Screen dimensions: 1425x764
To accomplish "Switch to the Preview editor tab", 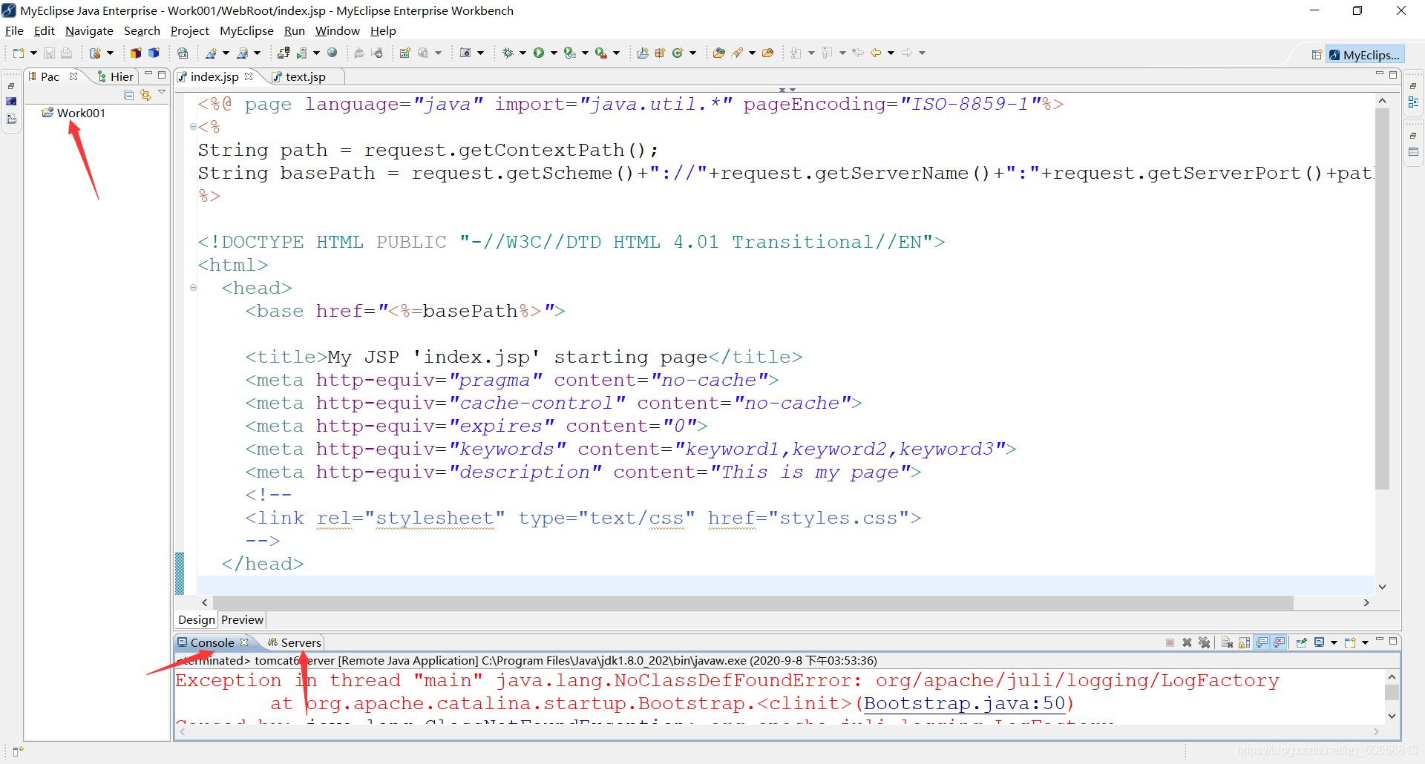I will click(242, 619).
